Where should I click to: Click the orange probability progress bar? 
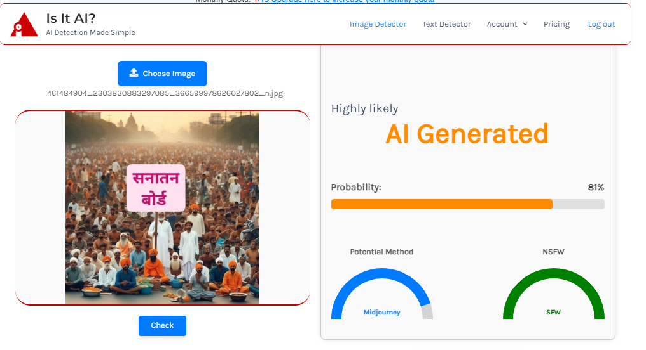tap(441, 204)
